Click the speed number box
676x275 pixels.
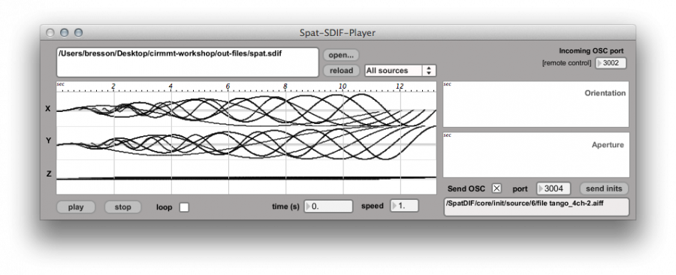[404, 206]
